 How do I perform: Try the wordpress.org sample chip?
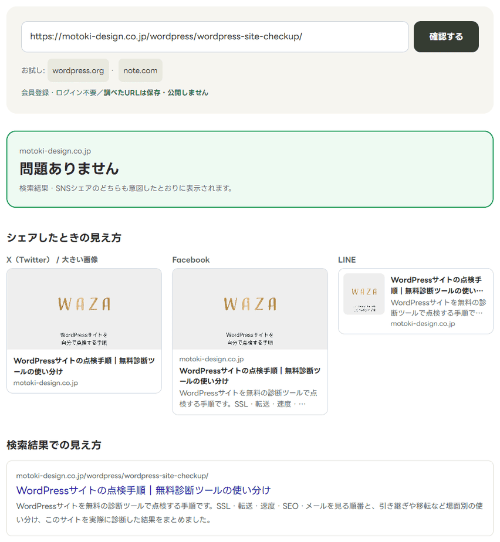pos(78,70)
